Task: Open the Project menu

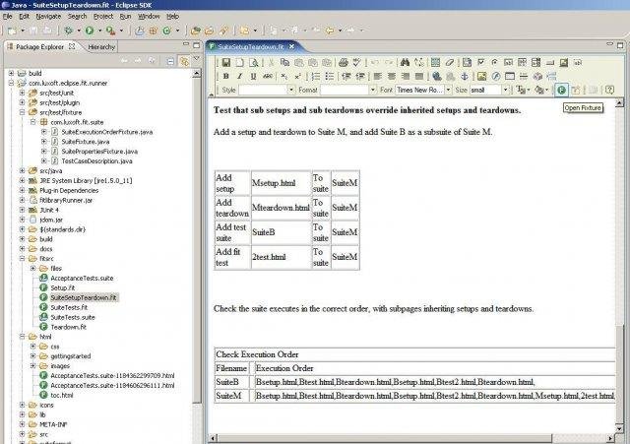Action: (103, 17)
